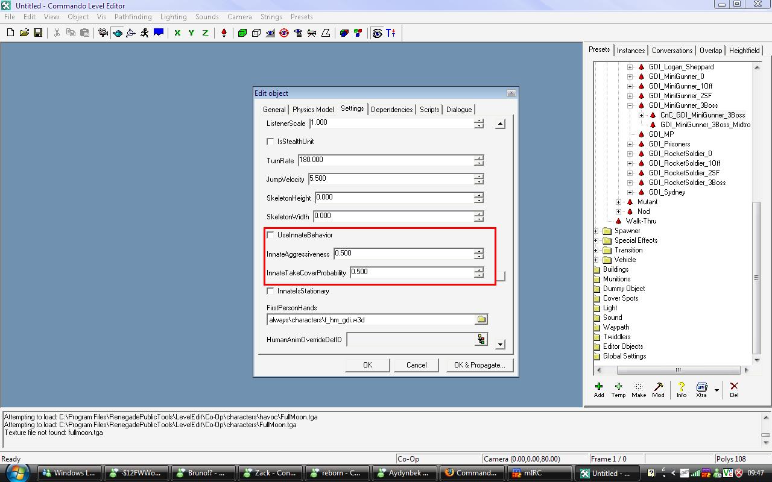The height and width of the screenshot is (482, 772).
Task: Open the Pathfinding menu
Action: [x=133, y=17]
